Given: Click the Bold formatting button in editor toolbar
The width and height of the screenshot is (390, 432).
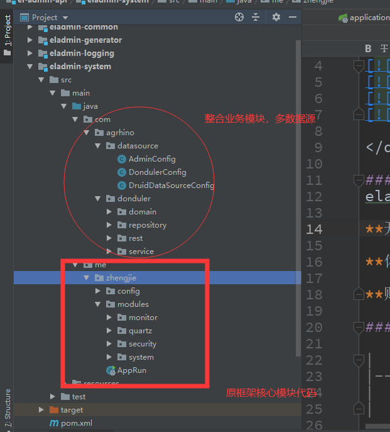Looking at the screenshot, I should [368, 48].
